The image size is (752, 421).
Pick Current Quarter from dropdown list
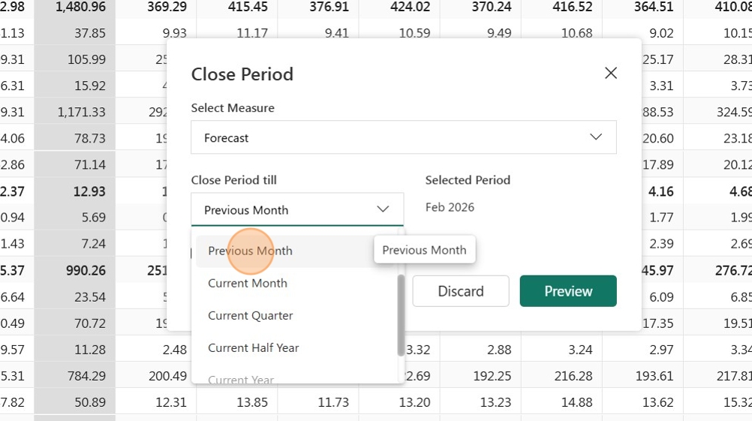point(251,316)
